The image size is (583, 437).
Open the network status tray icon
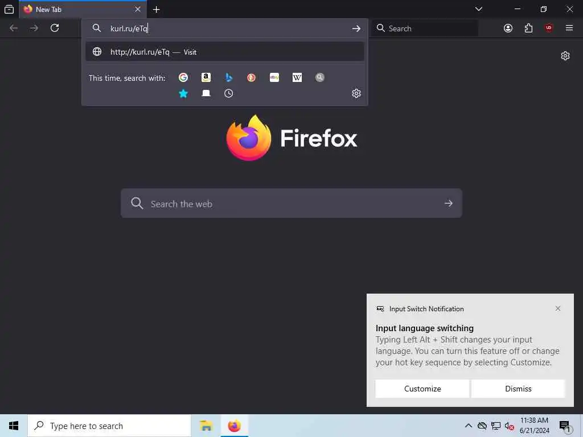(496, 426)
